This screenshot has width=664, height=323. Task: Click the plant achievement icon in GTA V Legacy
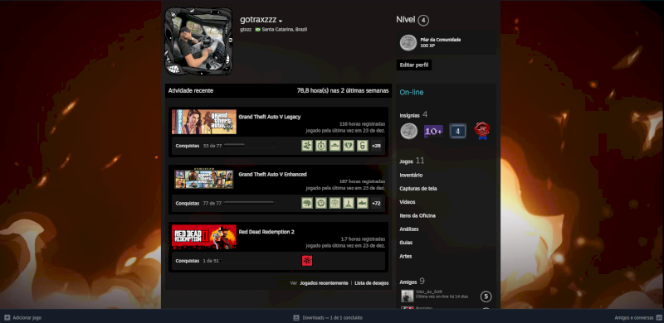click(307, 146)
